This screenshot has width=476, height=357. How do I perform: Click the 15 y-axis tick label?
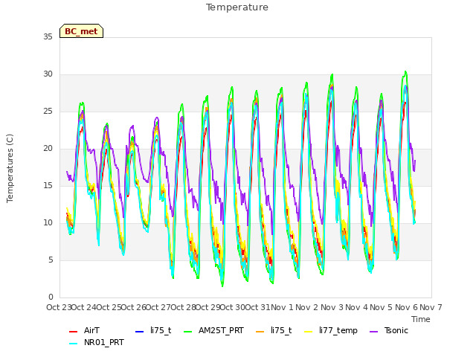pos(48,185)
